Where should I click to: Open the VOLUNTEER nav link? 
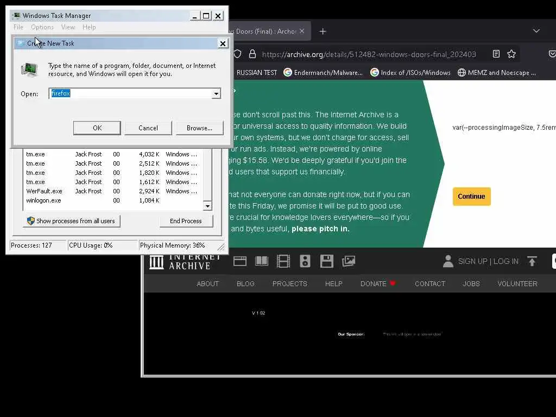[517, 283]
